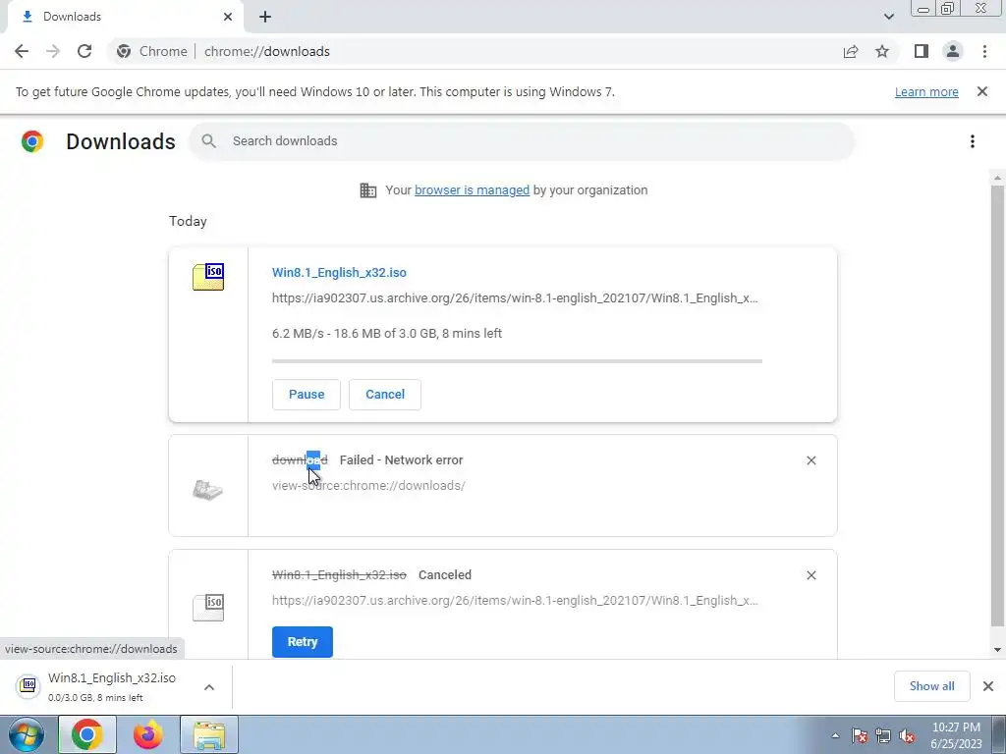
Task: Remove the failed download entry
Action: pos(810,460)
